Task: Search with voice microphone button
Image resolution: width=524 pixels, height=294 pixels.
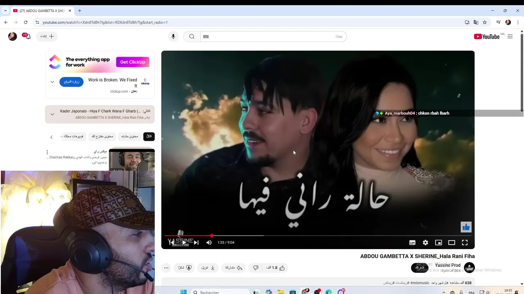Action: pyautogui.click(x=173, y=36)
